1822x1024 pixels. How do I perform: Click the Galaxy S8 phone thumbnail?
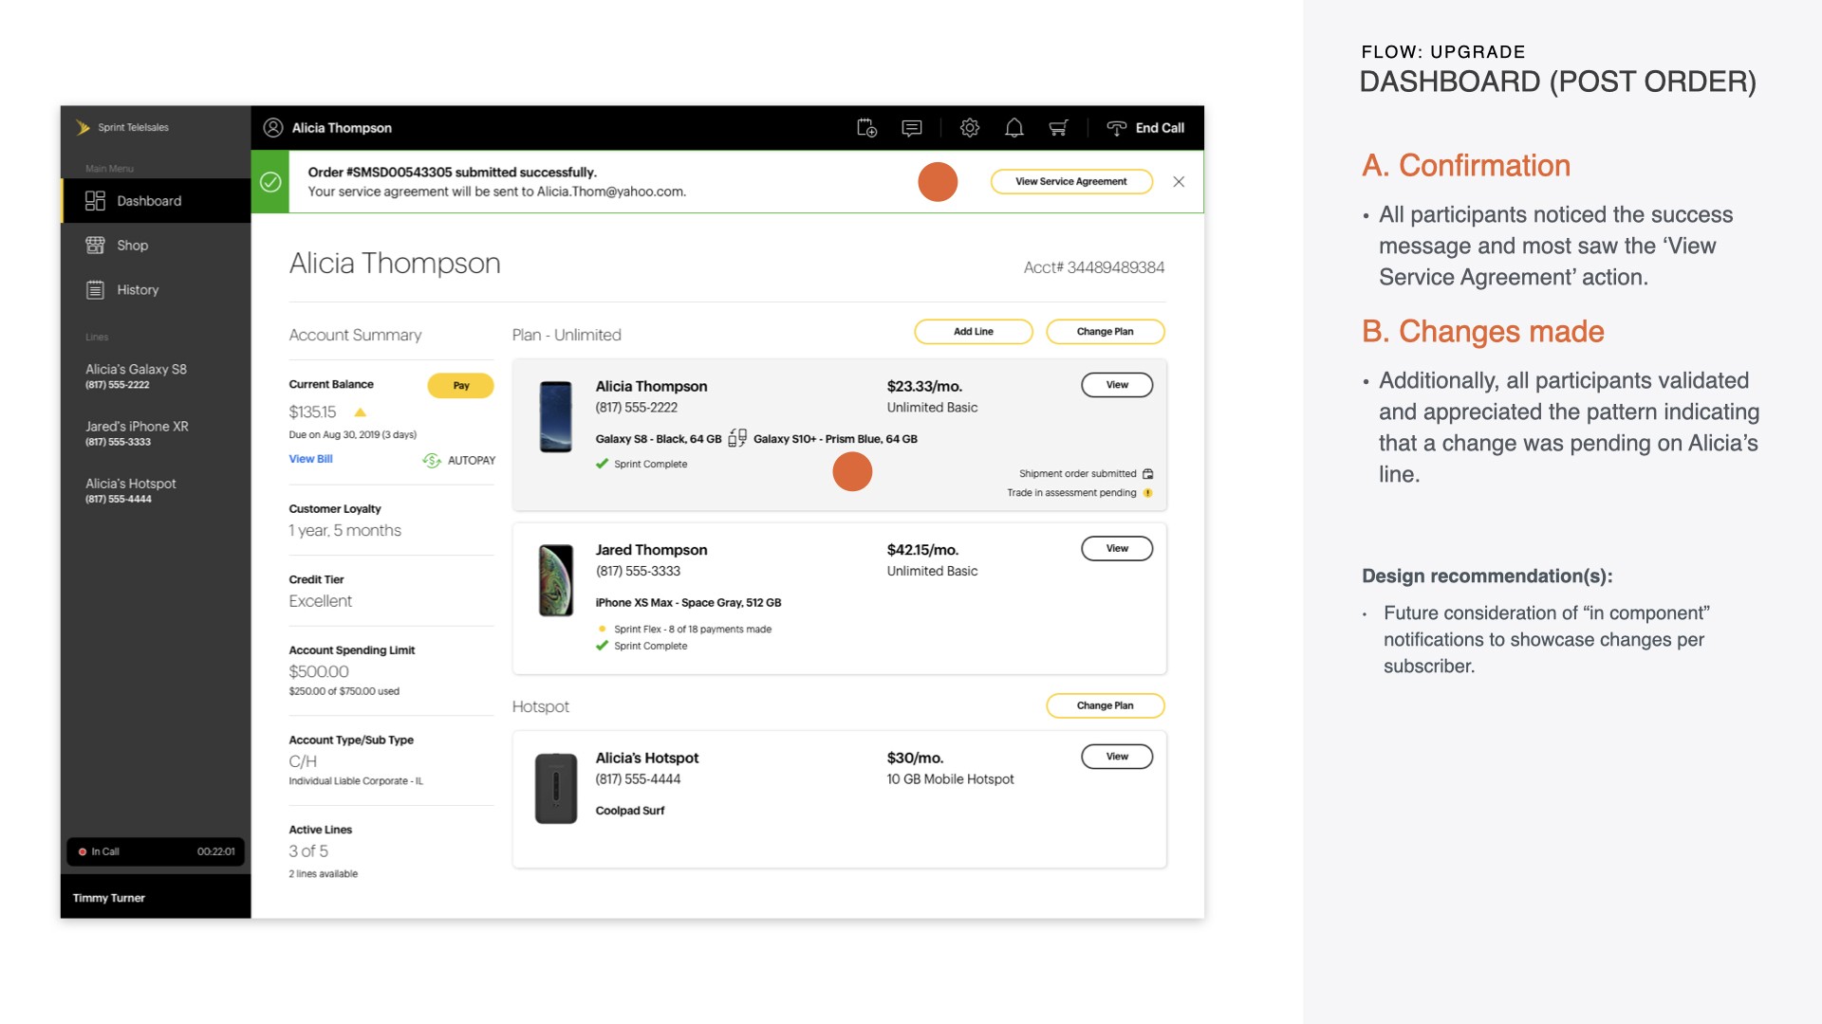[556, 417]
